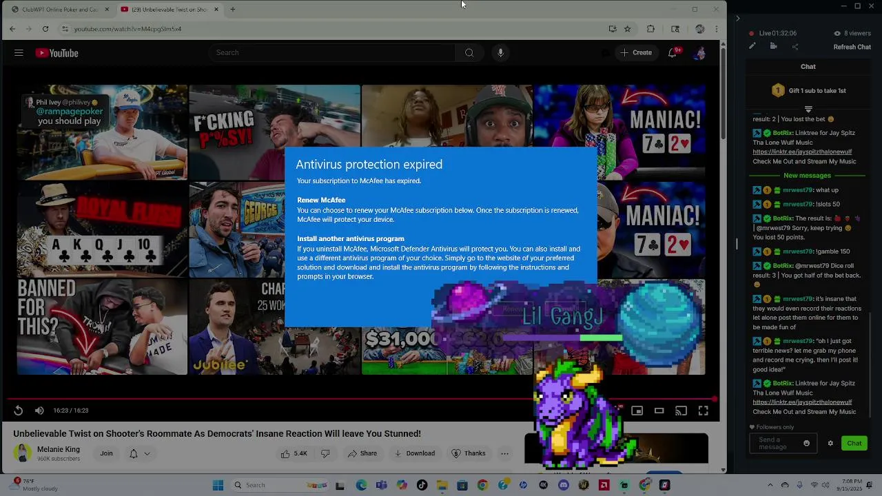This screenshot has height=496, width=882.
Task: Open File Explorer from the taskbar
Action: point(442,486)
